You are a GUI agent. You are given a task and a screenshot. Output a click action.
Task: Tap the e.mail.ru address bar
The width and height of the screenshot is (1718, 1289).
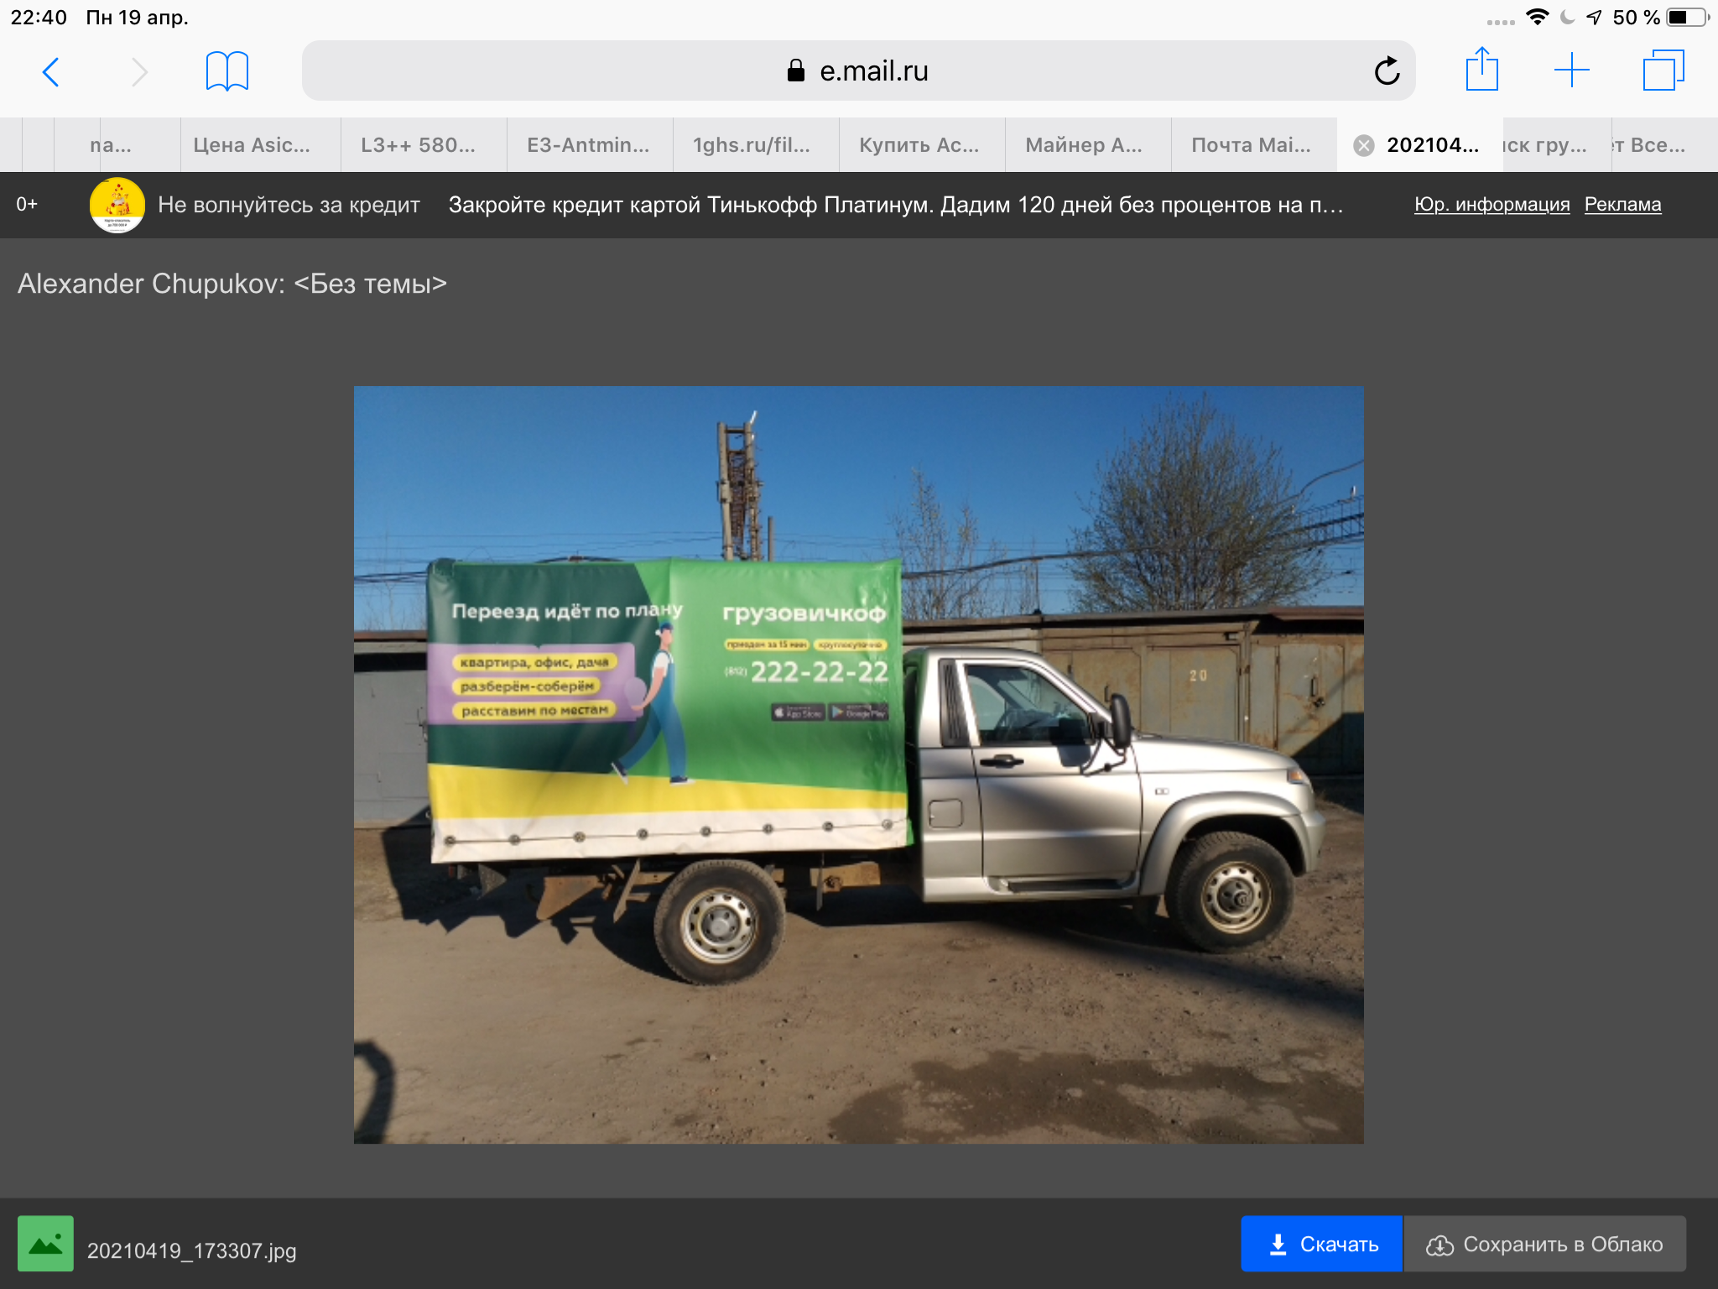(857, 71)
